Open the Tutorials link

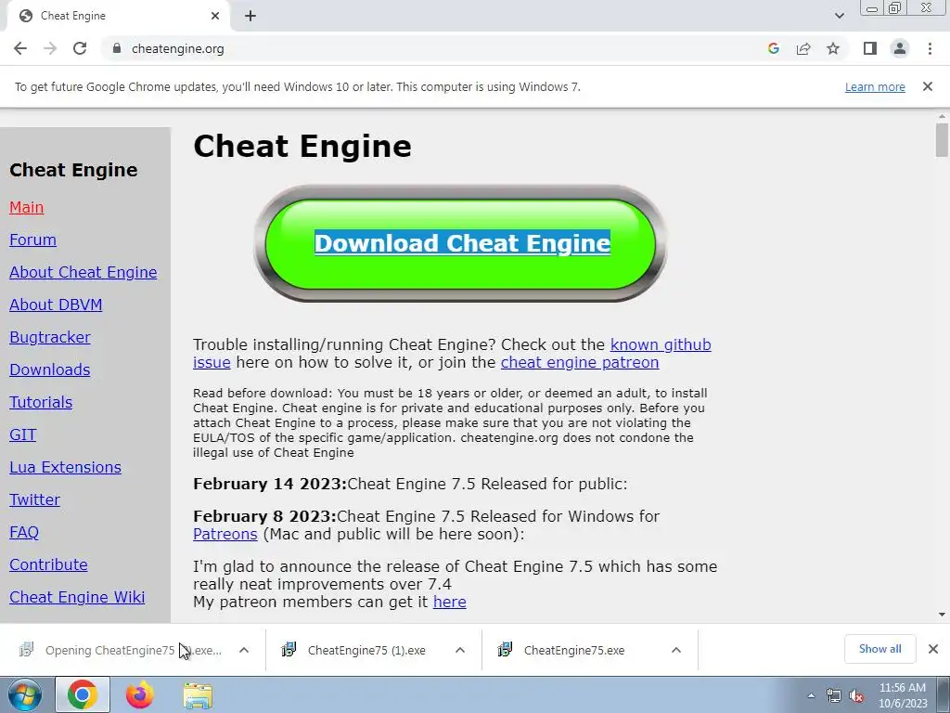41,402
